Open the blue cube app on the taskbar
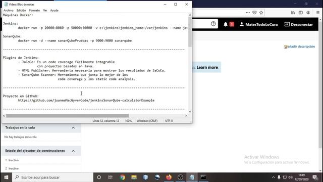Screen dimensions: 323x182 145,177
